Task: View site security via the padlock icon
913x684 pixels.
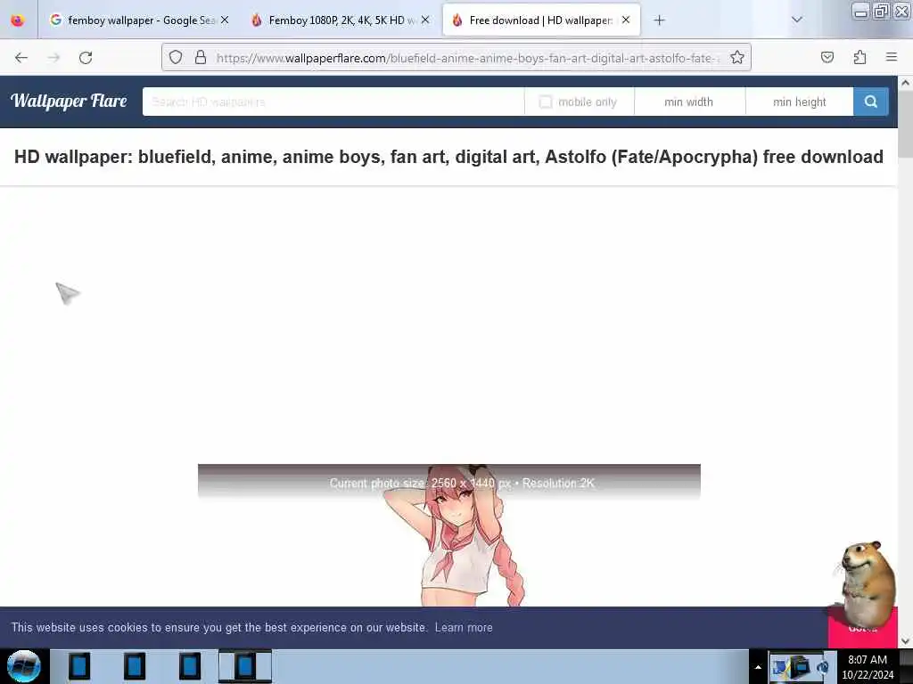Action: tap(201, 58)
